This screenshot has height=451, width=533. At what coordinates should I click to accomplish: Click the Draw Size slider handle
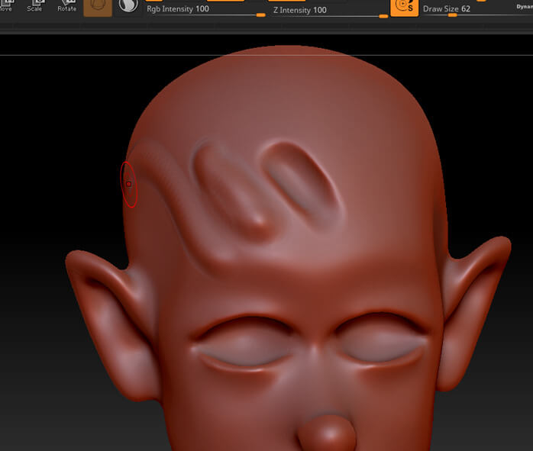coord(452,15)
